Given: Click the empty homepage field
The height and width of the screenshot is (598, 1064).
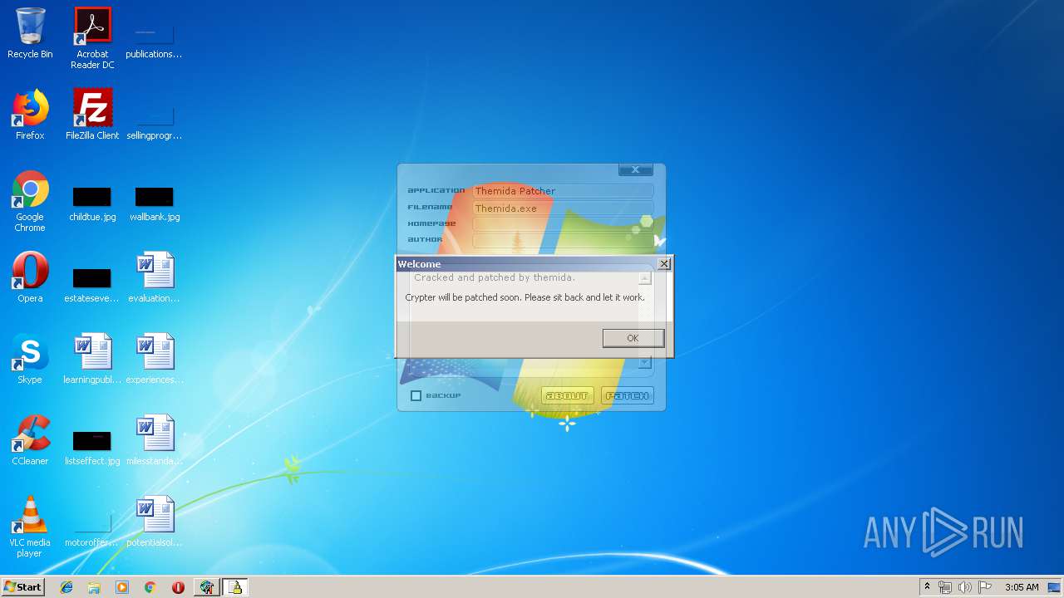Looking at the screenshot, I should click(x=563, y=224).
